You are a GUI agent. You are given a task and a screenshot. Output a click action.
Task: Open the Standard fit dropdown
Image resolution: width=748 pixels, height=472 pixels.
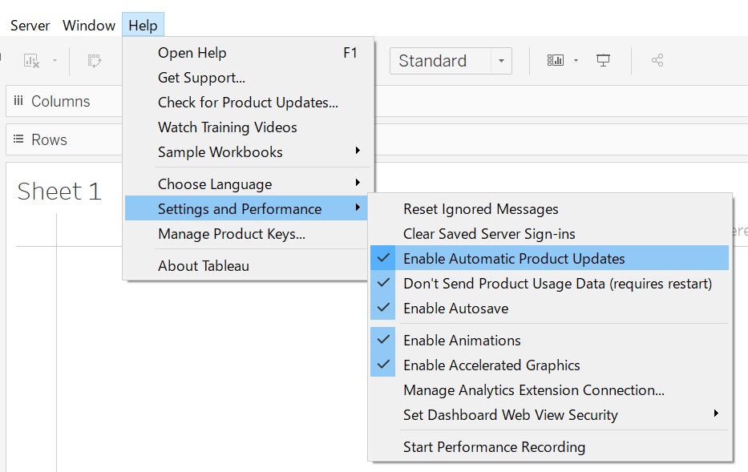(x=501, y=61)
